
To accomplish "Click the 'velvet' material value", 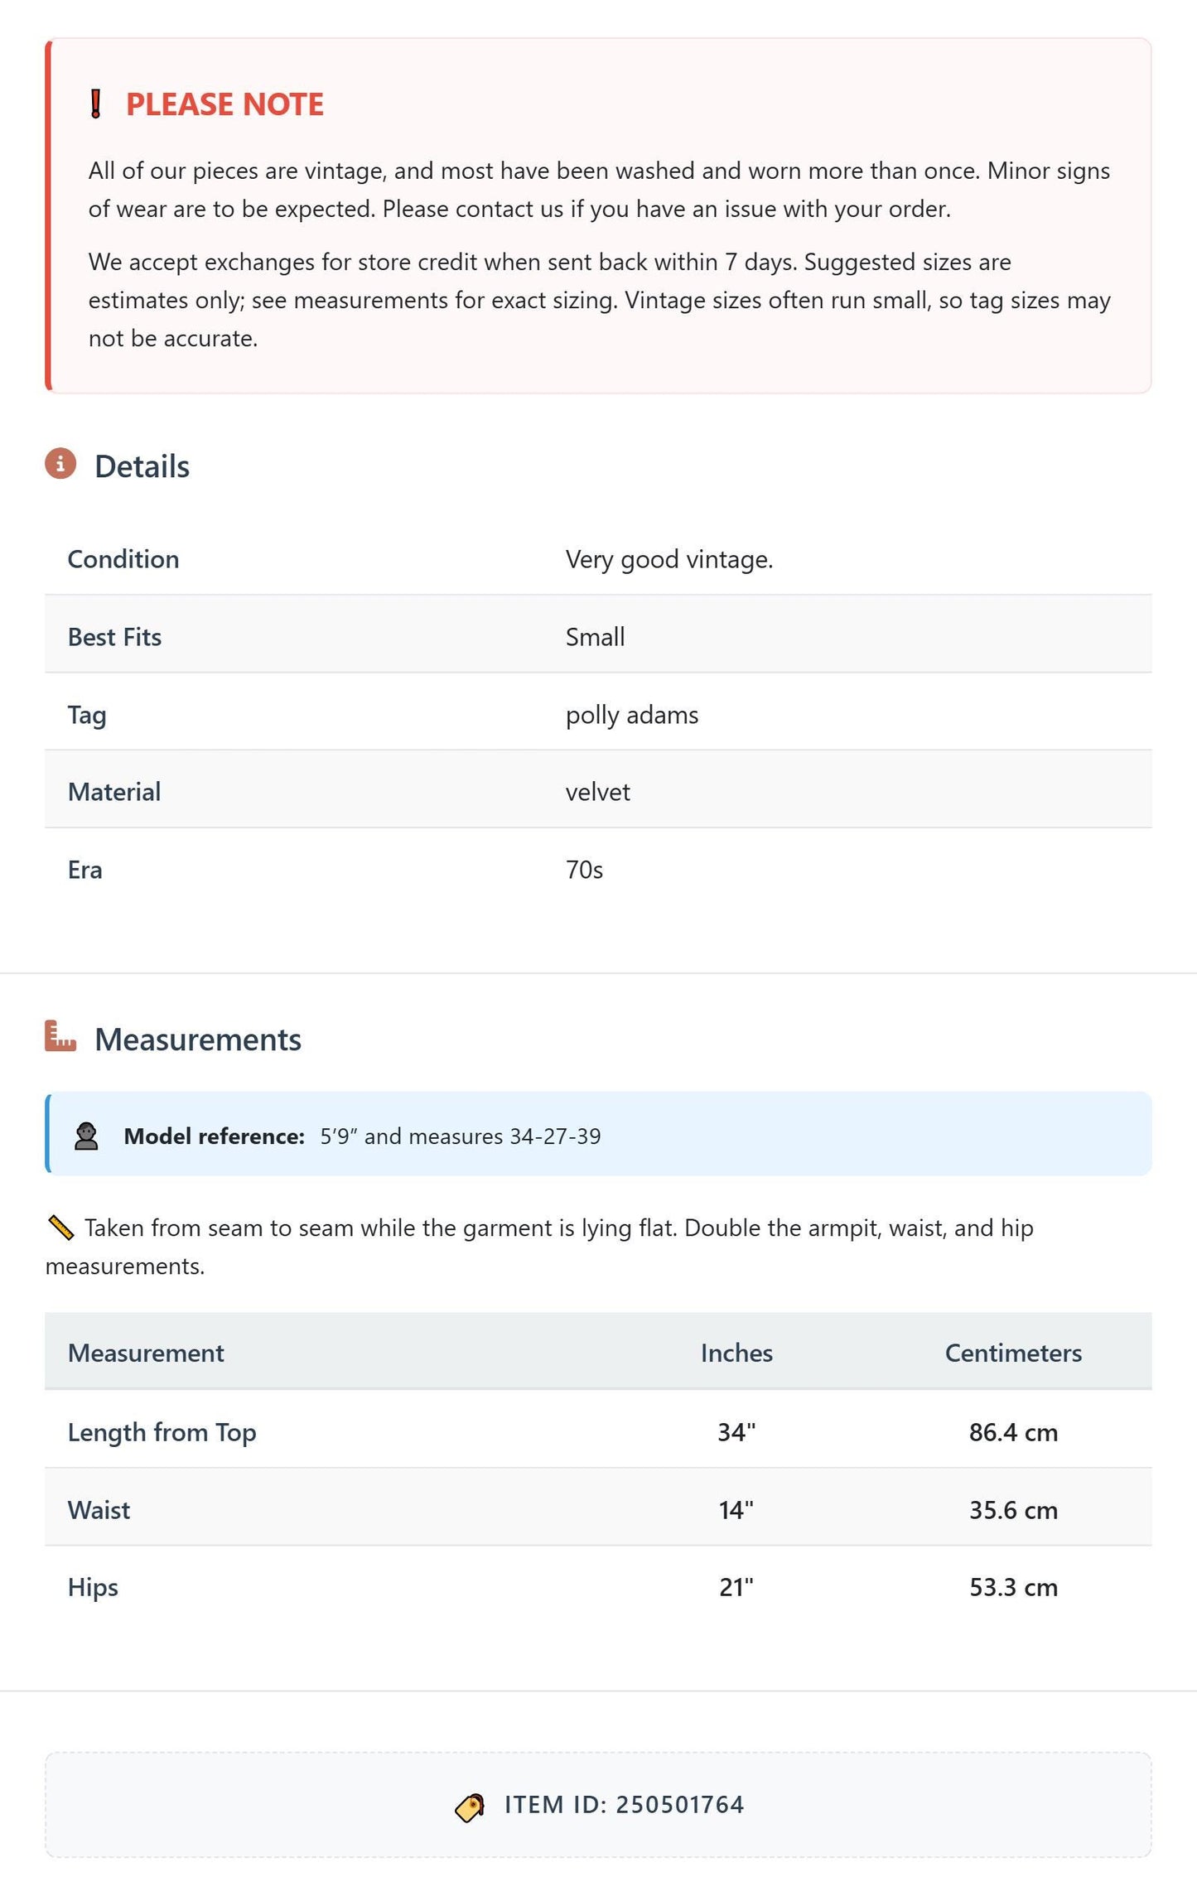I will (x=598, y=792).
